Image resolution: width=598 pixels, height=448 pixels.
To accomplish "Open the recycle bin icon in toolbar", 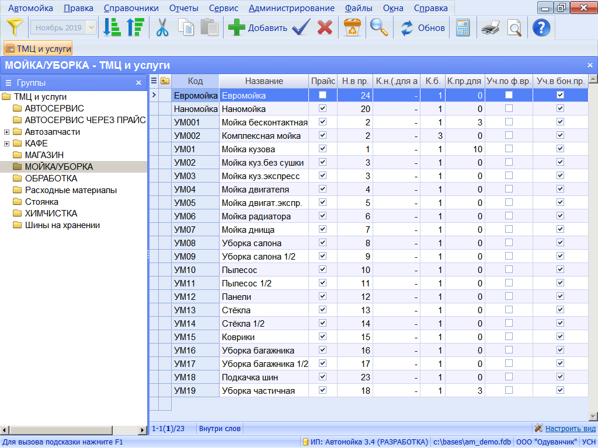I will click(x=352, y=27).
